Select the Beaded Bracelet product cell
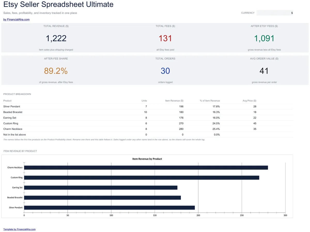The image size is (310, 232). pos(13,112)
